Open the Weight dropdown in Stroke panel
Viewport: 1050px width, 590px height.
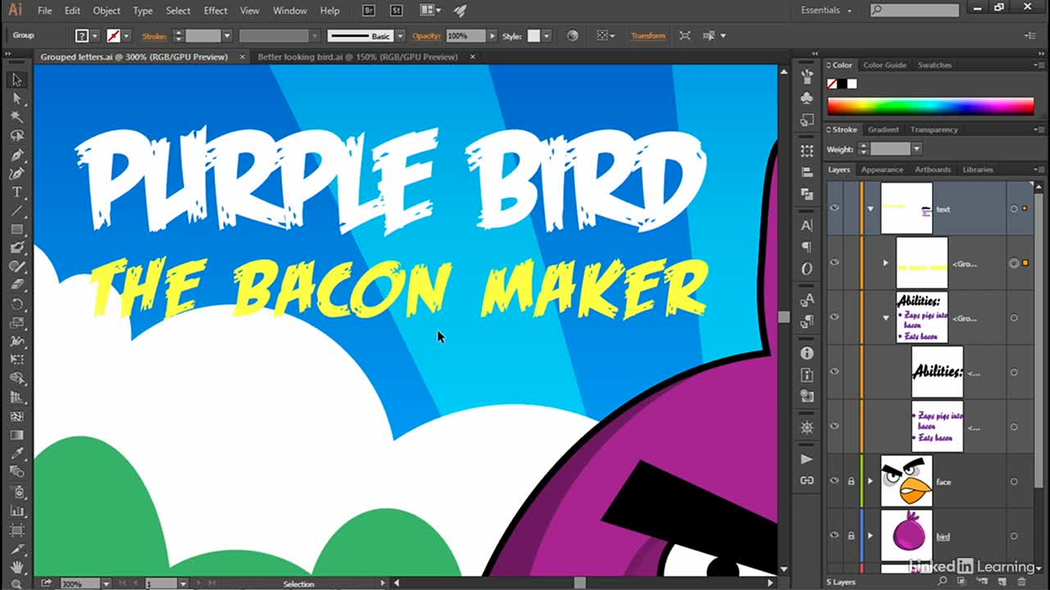(x=916, y=149)
